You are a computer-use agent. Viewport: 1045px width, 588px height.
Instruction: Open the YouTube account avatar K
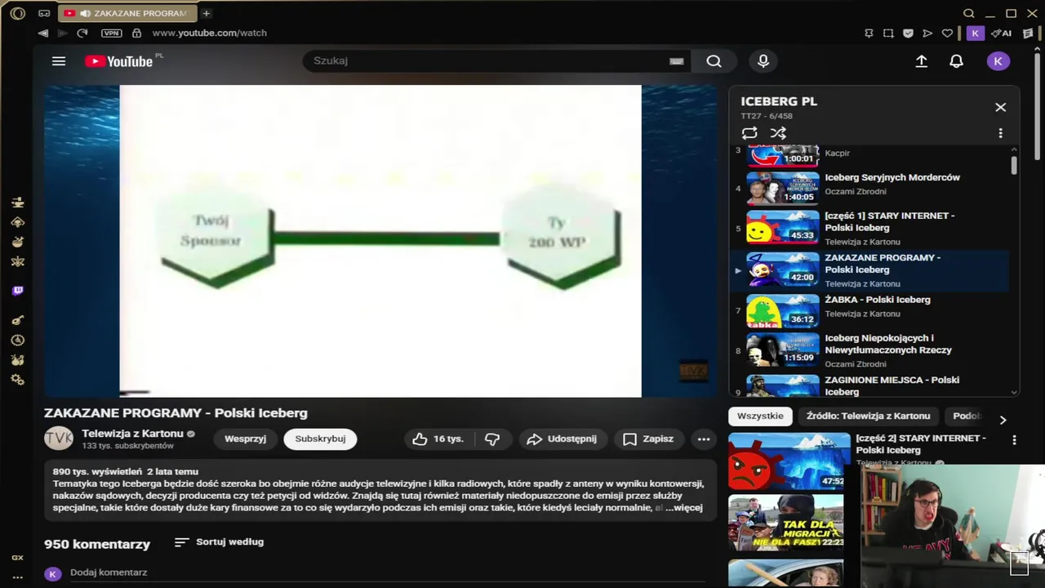coord(998,61)
